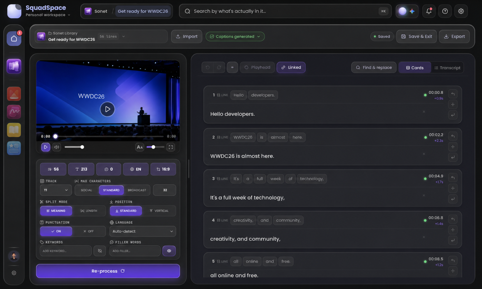Expand the Captions generated status dropdown
The image size is (482, 289).
235,36
